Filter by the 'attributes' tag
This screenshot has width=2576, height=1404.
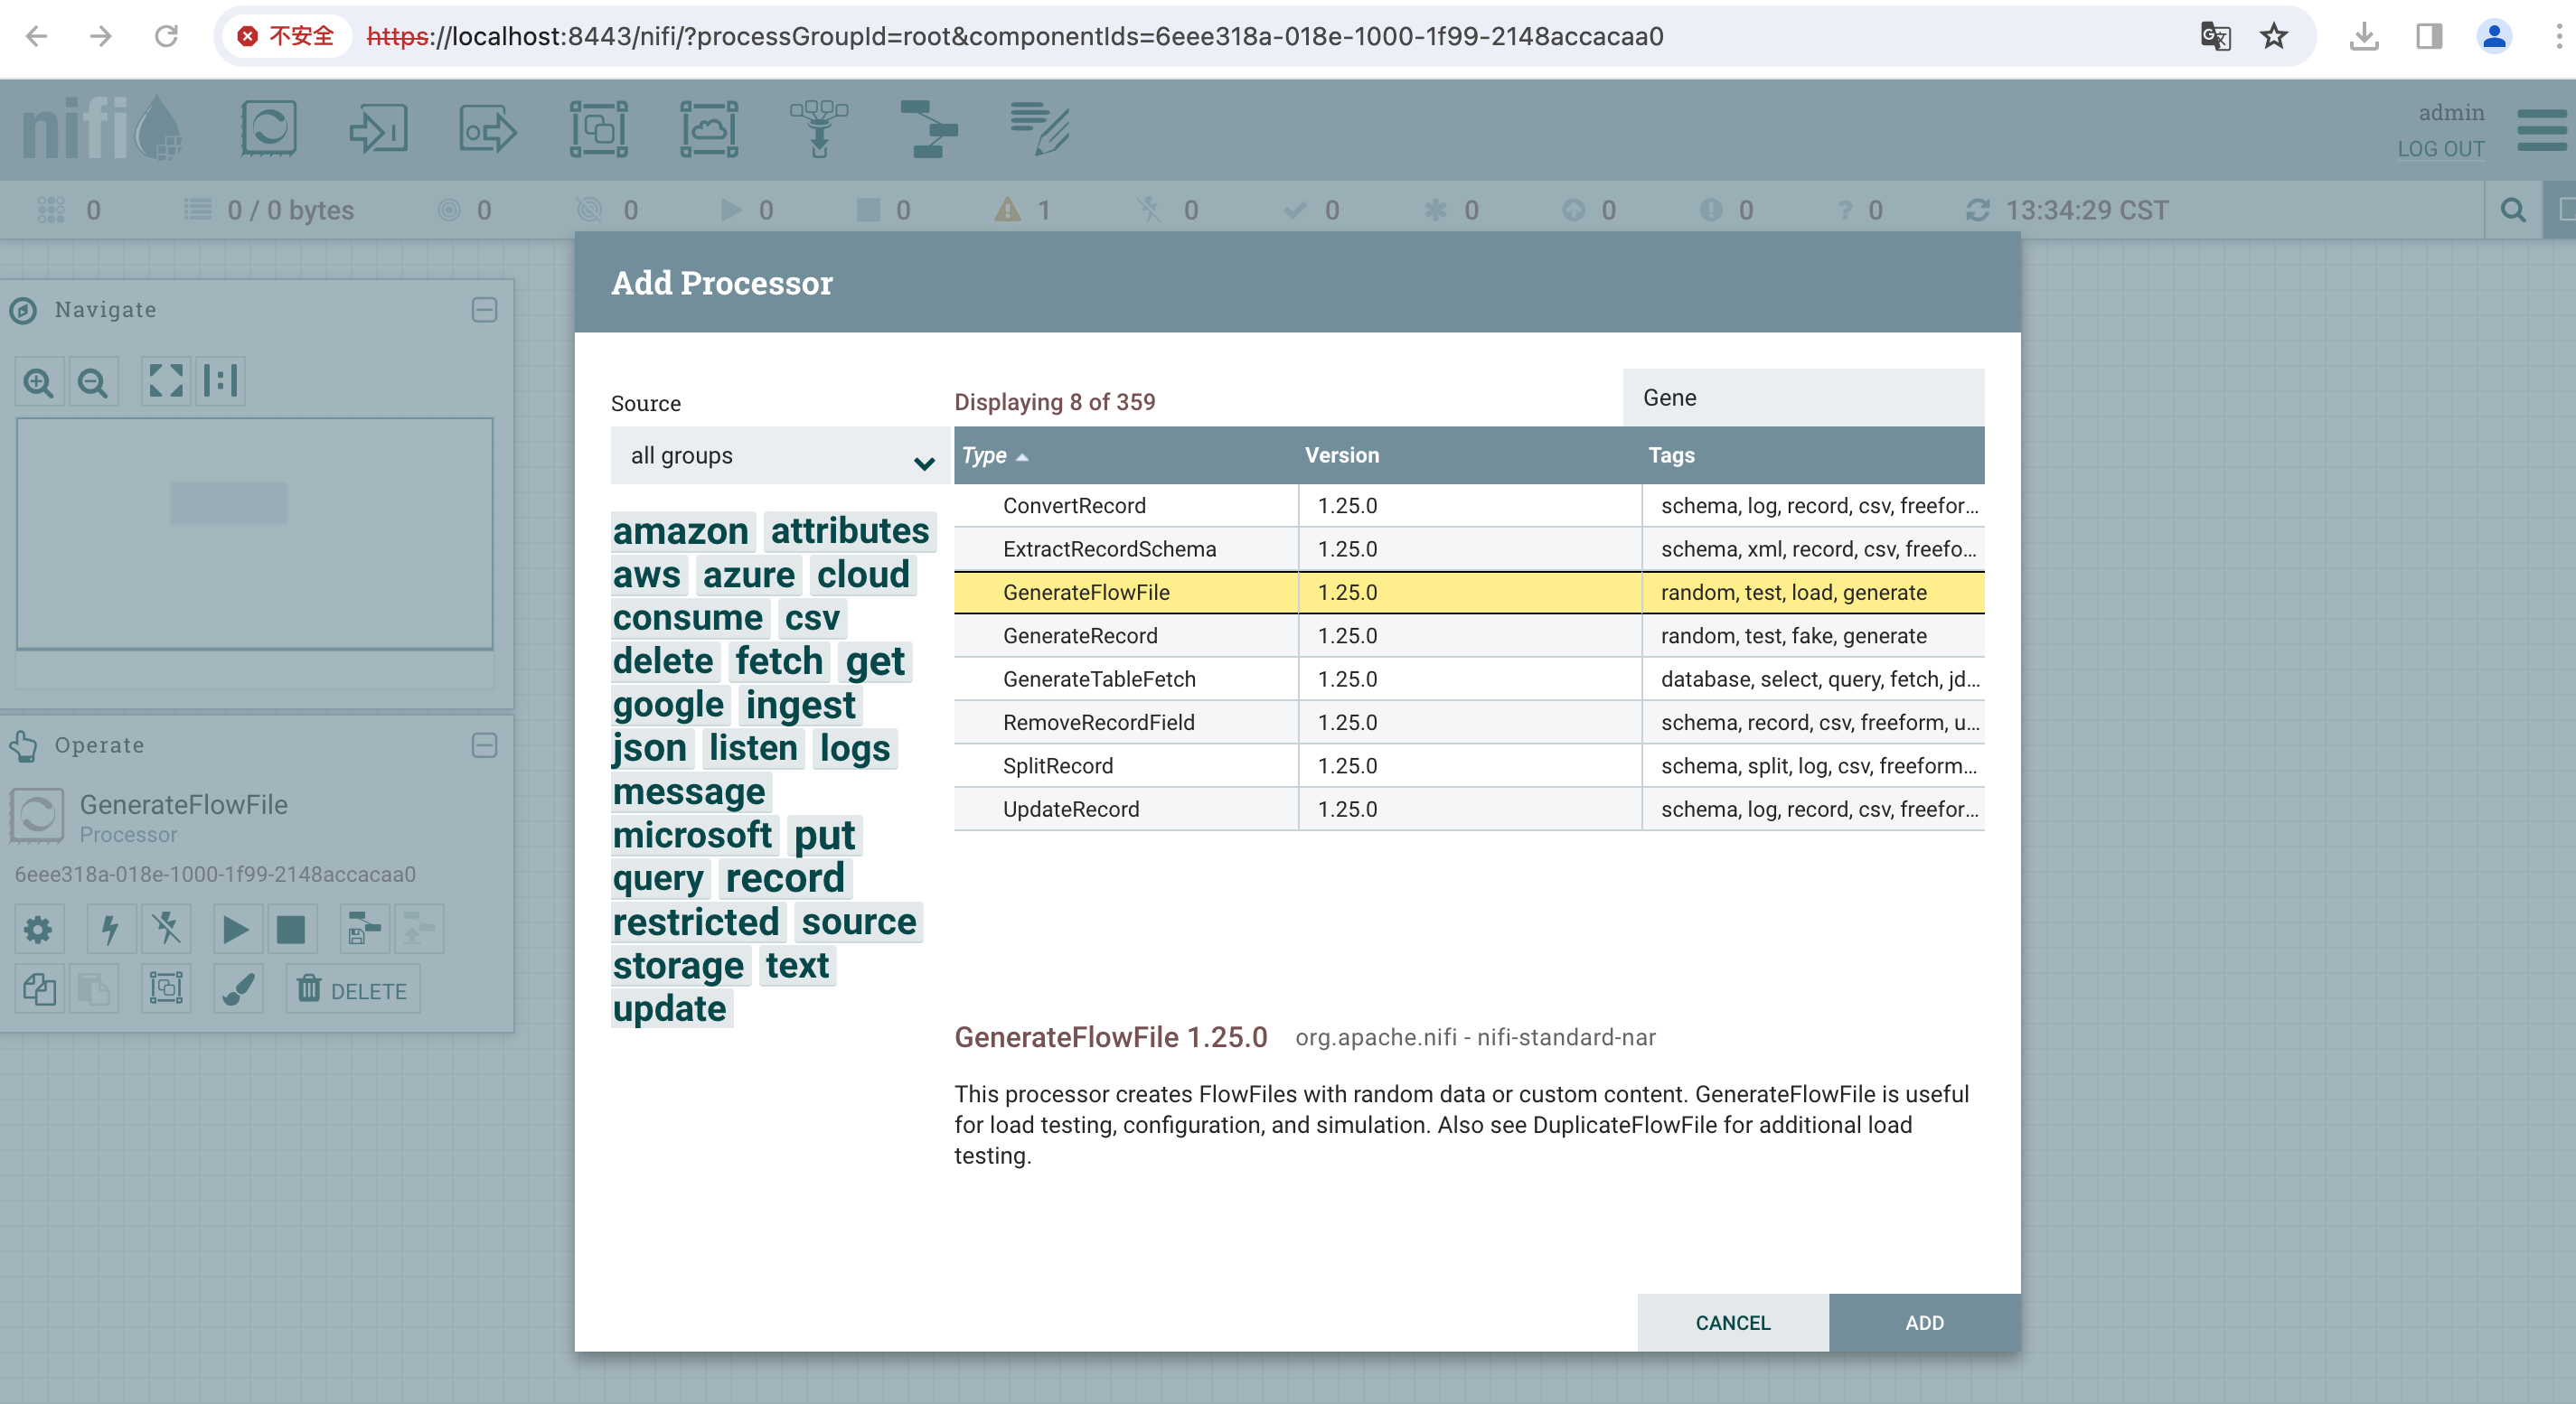(x=850, y=530)
